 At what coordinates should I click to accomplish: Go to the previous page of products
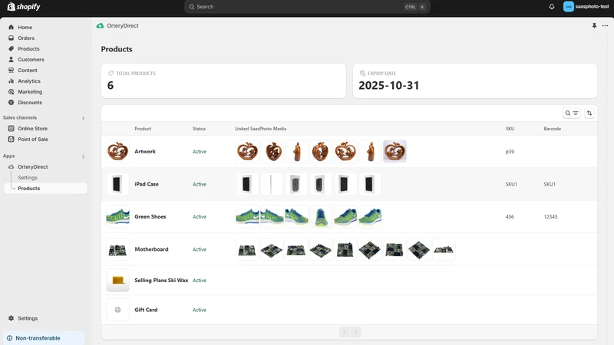345,333
